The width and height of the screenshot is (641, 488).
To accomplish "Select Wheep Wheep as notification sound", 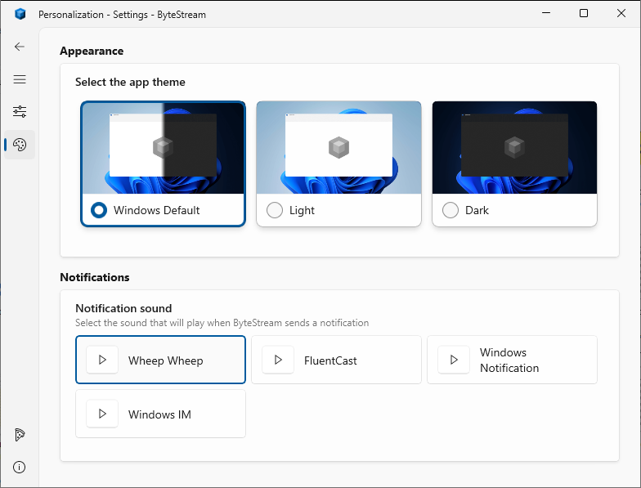I will pyautogui.click(x=160, y=360).
